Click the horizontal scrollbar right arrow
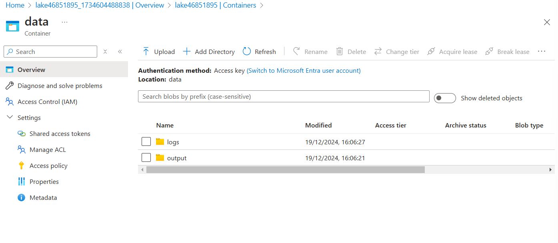The width and height of the screenshot is (558, 243). 551,170
